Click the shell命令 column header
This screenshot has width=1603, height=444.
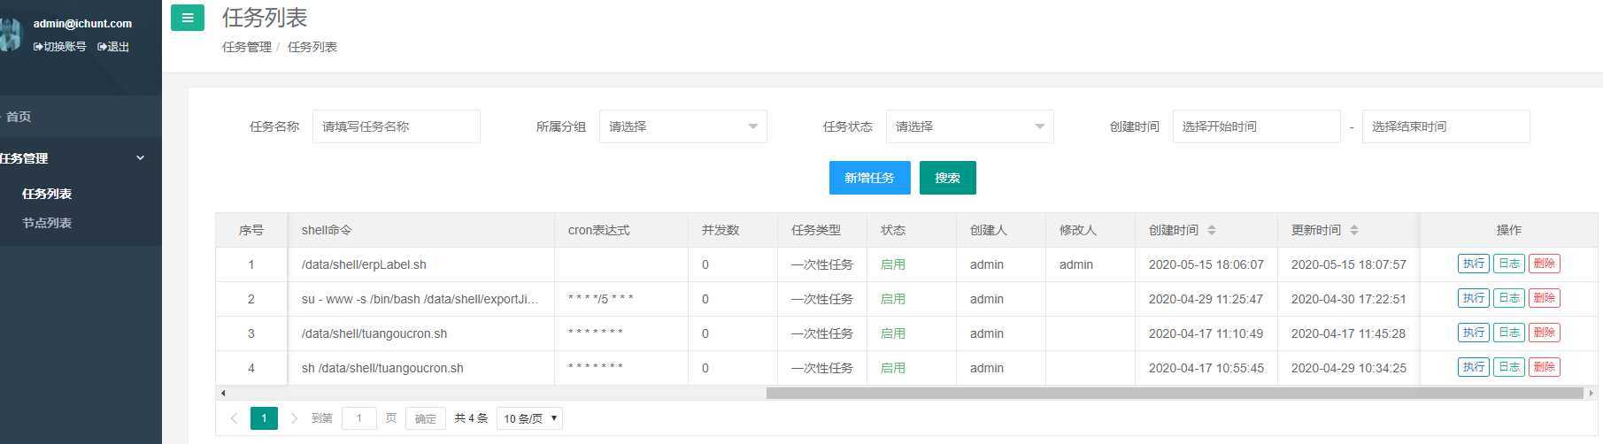coord(421,230)
